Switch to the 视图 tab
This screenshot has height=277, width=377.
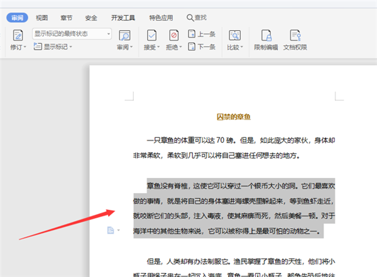tap(42, 18)
